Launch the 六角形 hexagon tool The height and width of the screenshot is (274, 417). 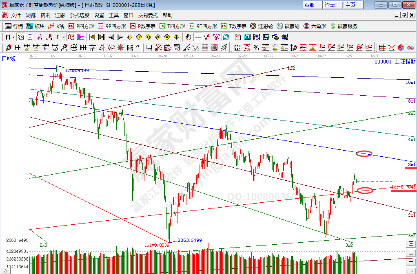click(315, 26)
